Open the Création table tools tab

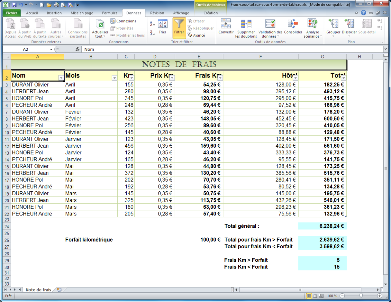[210, 13]
